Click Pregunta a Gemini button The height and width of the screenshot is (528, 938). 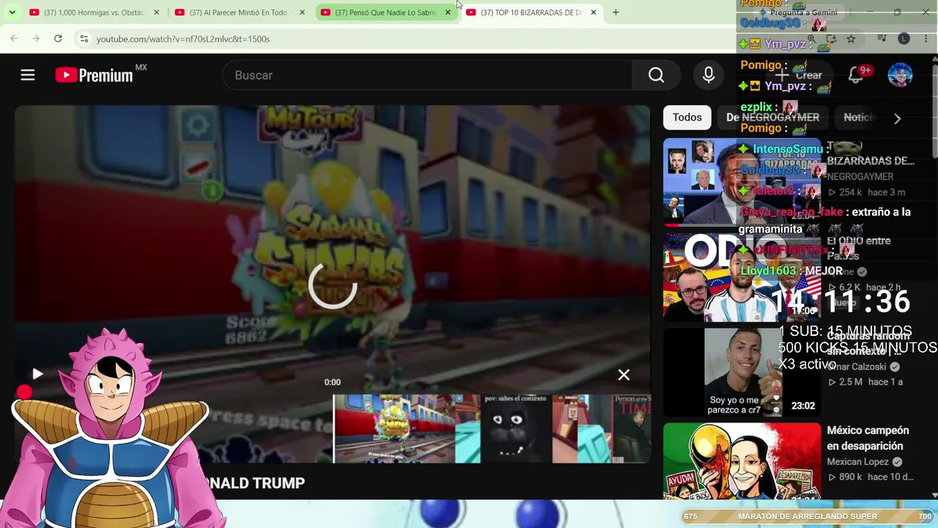coord(799,12)
